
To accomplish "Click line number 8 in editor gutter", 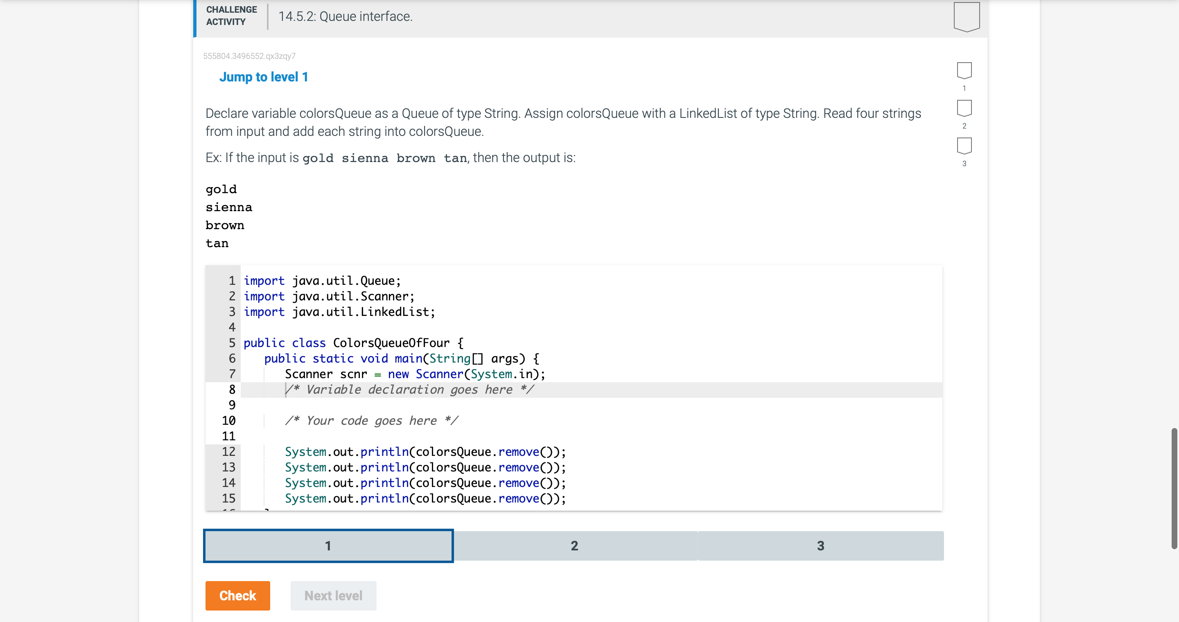I will pyautogui.click(x=232, y=390).
